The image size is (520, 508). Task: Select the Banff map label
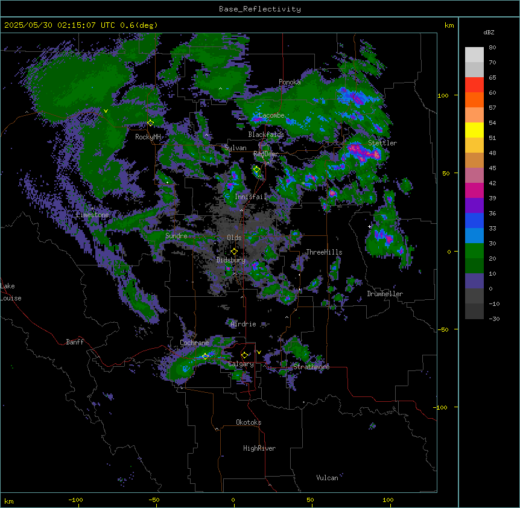(x=75, y=342)
